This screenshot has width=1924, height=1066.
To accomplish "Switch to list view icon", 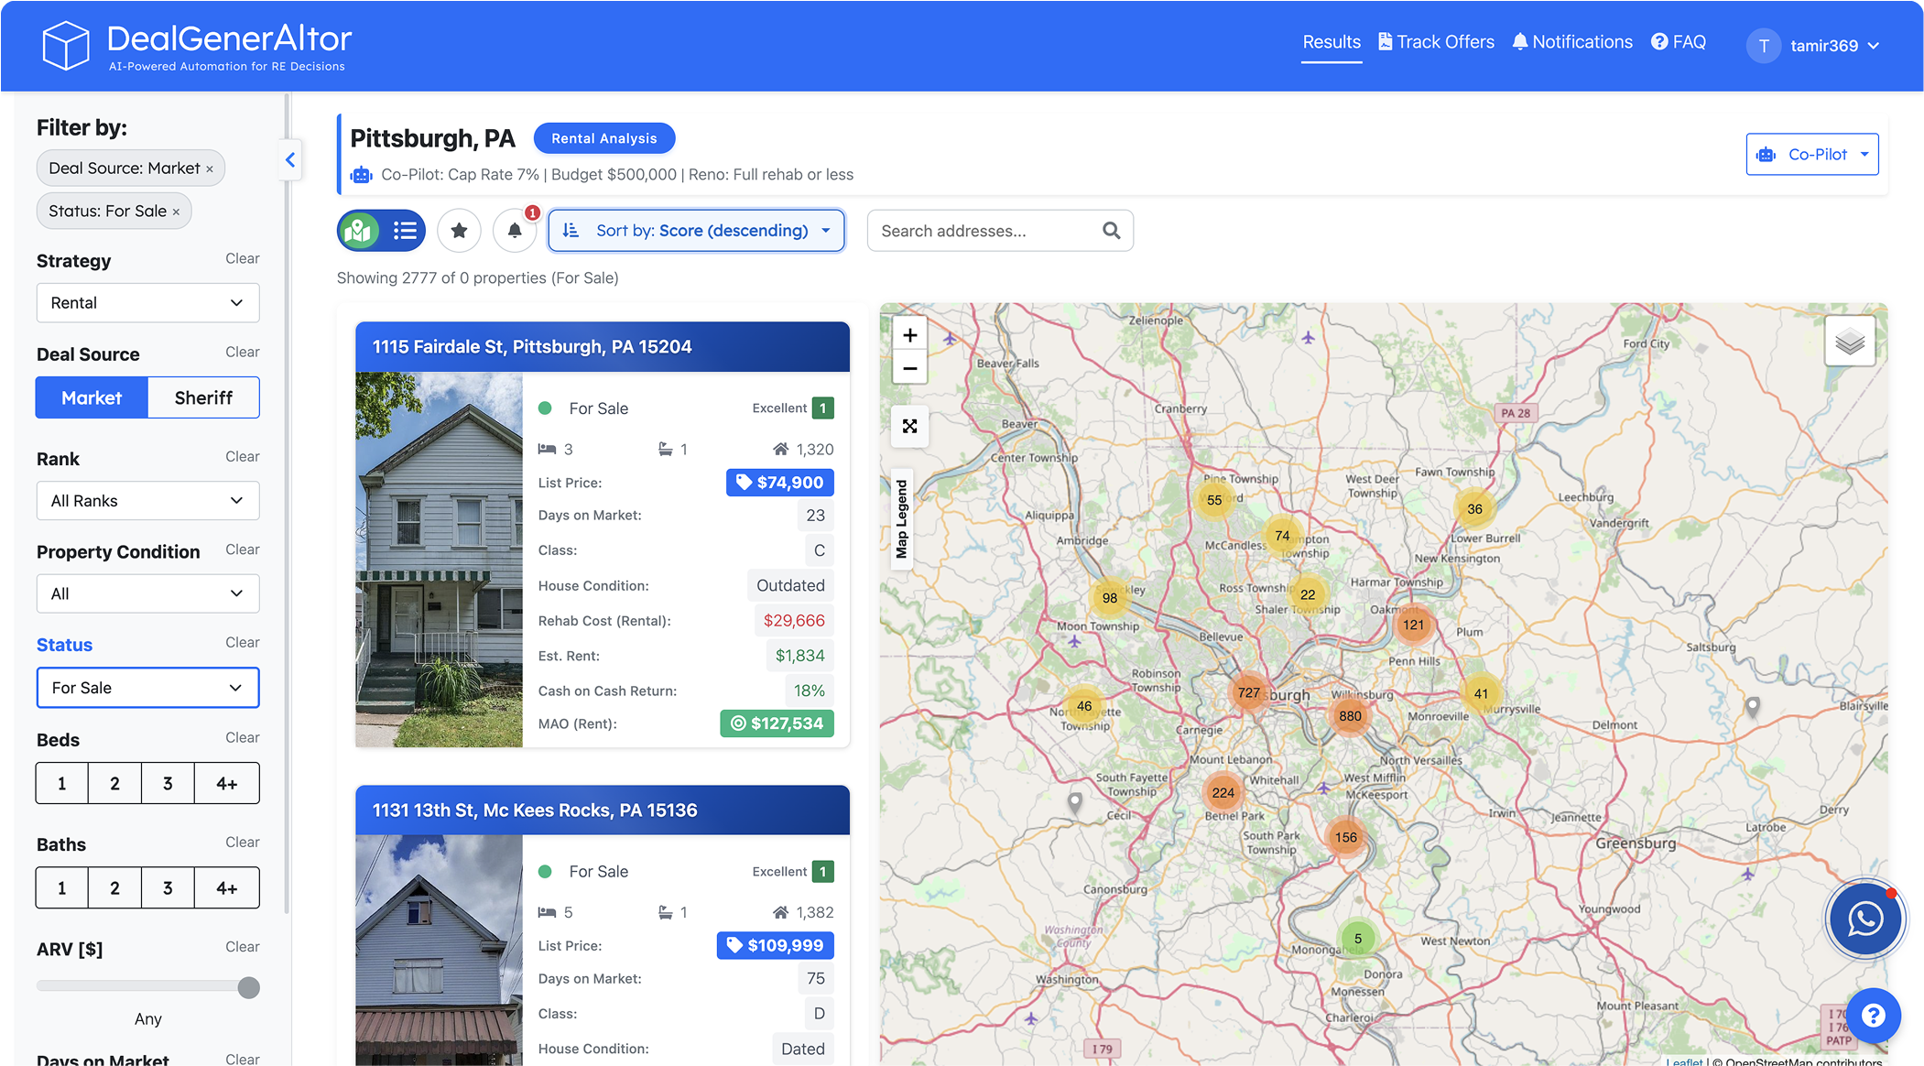I will pos(405,231).
